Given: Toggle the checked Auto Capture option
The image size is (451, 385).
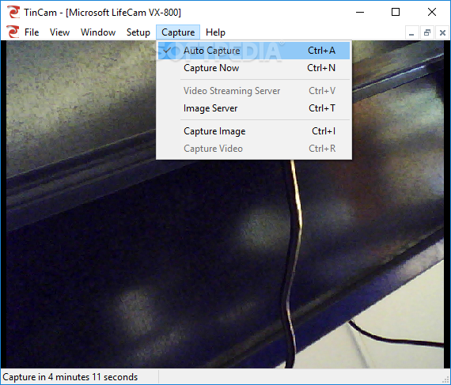Looking at the screenshot, I should [254, 51].
